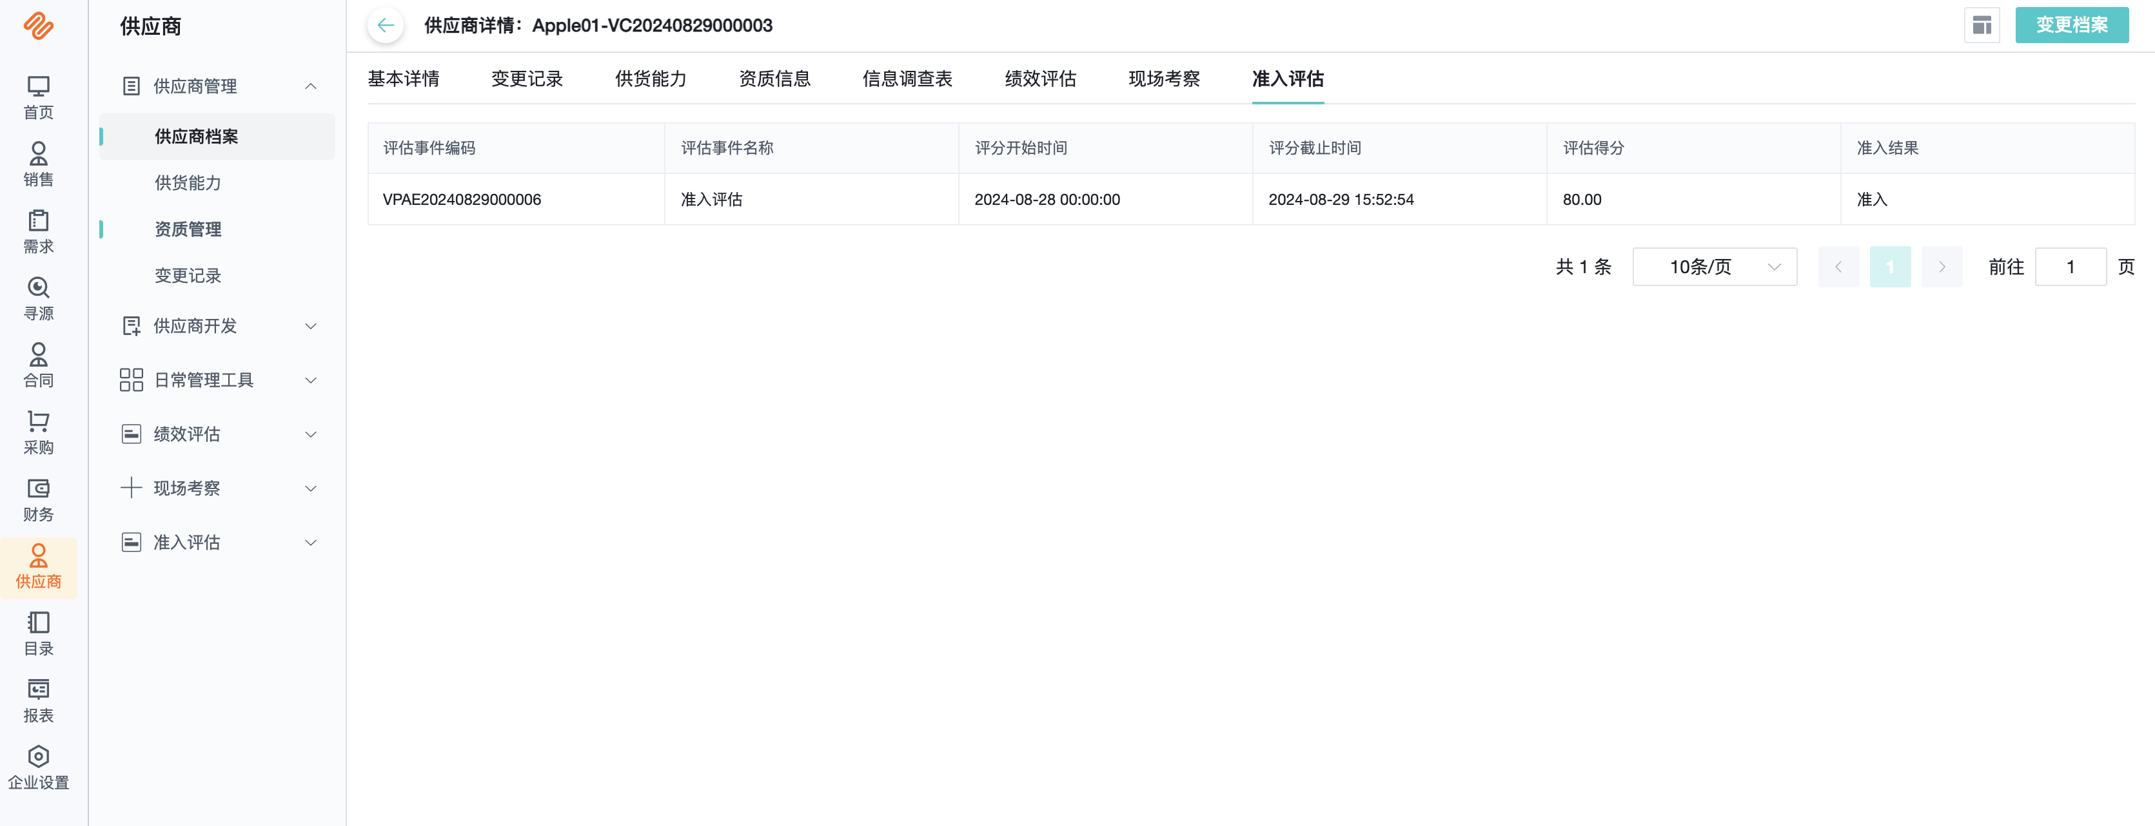Click the orange app logo icon
The height and width of the screenshot is (826, 2155).
click(39, 26)
